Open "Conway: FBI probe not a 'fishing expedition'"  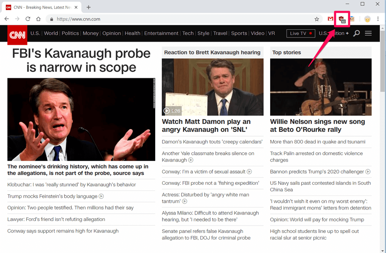[x=210, y=183]
